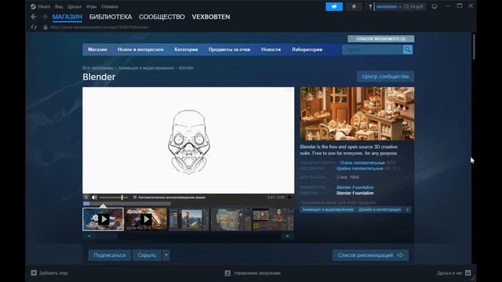Go forward with the right arrow button

tap(45, 16)
